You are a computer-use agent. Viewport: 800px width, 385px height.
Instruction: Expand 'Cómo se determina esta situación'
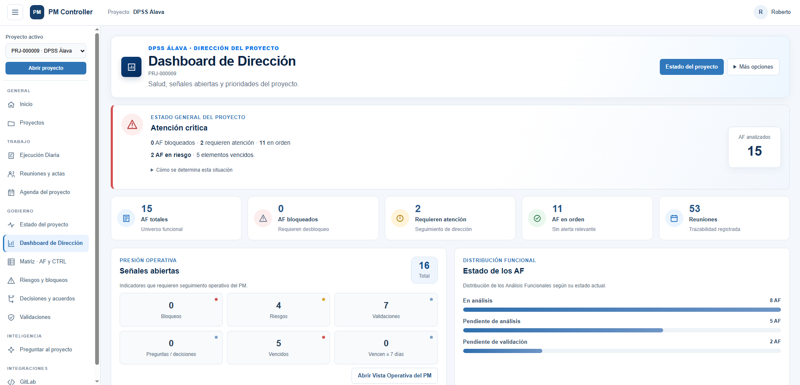(x=192, y=170)
